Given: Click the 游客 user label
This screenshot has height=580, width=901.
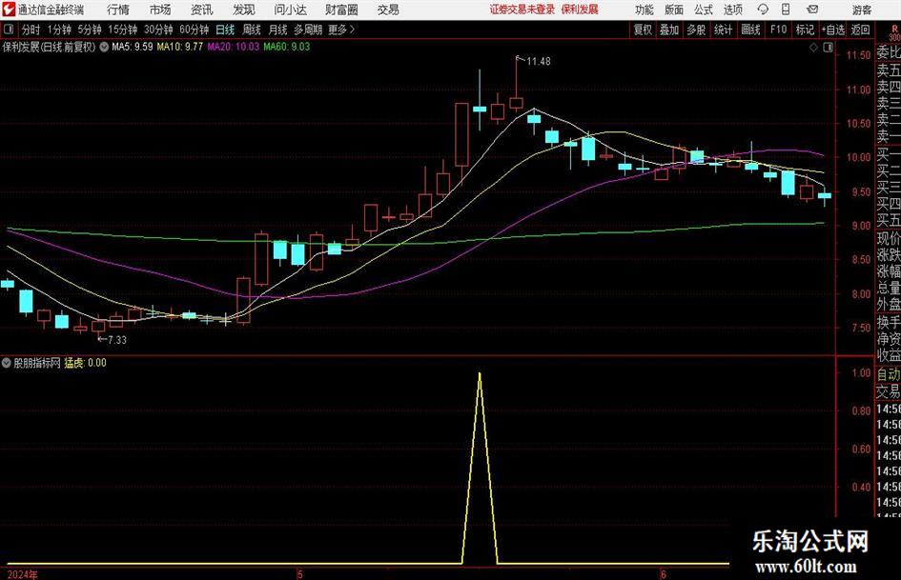Looking at the screenshot, I should (861, 10).
